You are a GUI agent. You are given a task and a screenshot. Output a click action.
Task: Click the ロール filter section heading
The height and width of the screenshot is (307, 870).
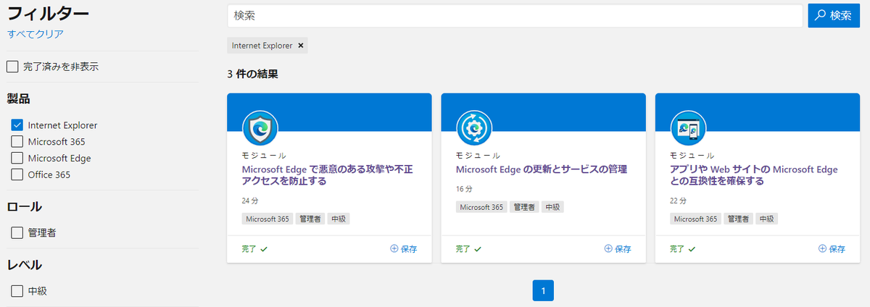(24, 207)
